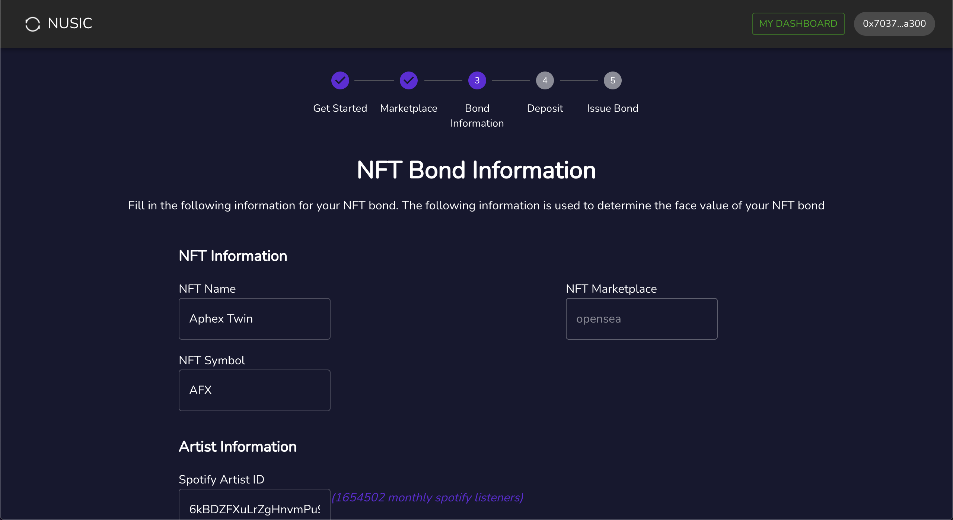The height and width of the screenshot is (520, 953).
Task: Click the NUSIC brand name in the header
Action: [69, 23]
